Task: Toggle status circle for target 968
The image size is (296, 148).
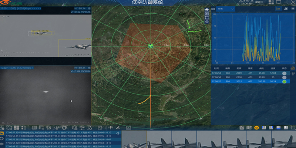Action: tap(284, 73)
